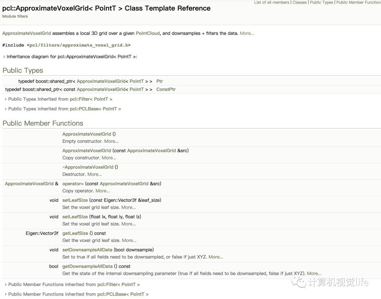Viewport: 381px width, 299px height.
Task: Jump to the Classes section link
Action: pyautogui.click(x=300, y=2)
